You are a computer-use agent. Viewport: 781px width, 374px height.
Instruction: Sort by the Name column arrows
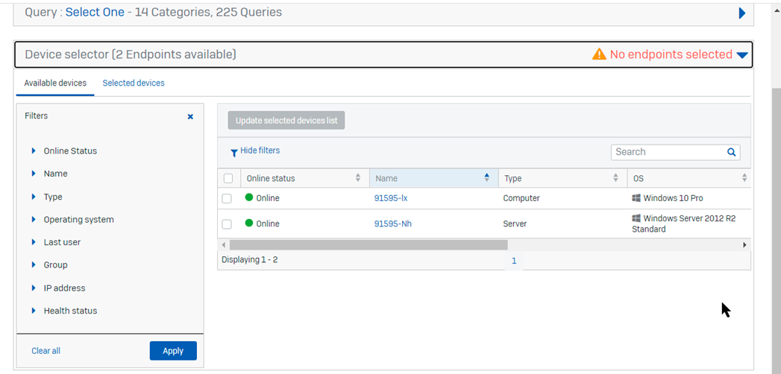(487, 178)
